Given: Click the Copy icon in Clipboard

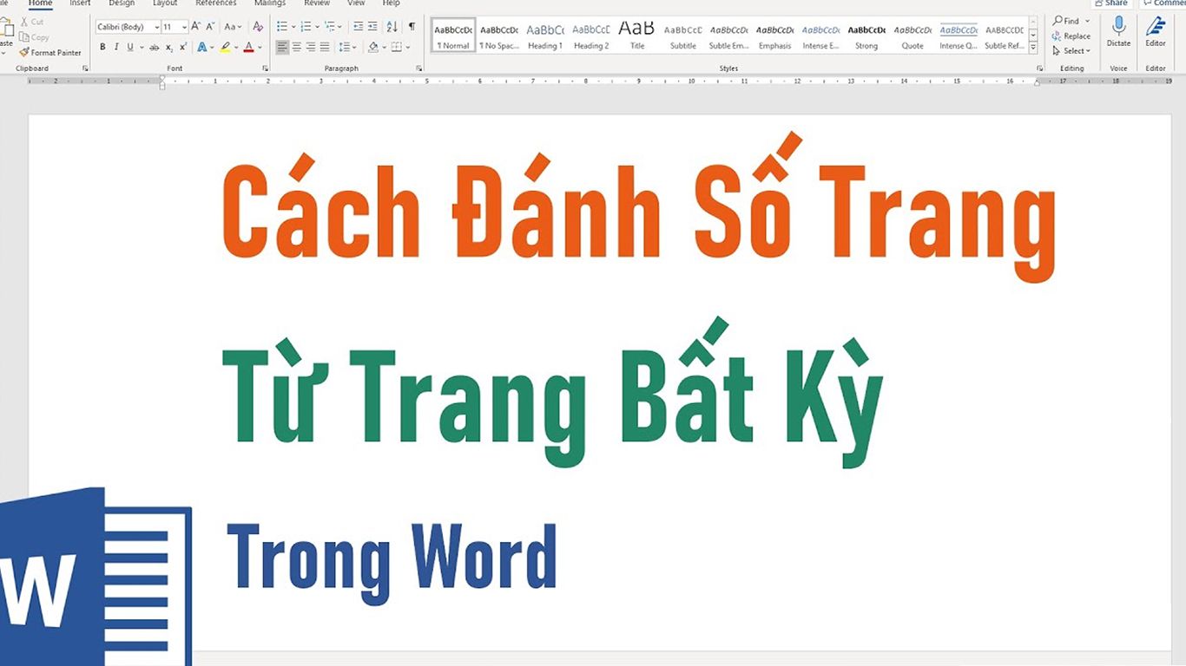Looking at the screenshot, I should (x=23, y=37).
